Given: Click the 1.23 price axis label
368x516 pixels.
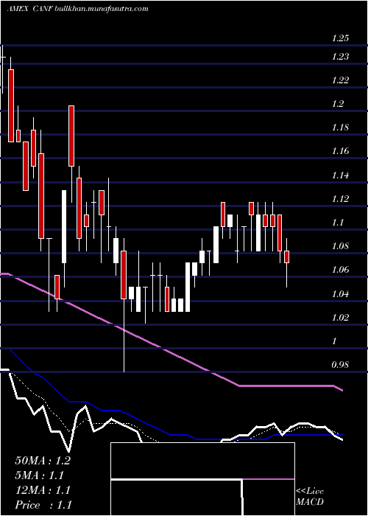Looking at the screenshot, I should pos(340,57).
